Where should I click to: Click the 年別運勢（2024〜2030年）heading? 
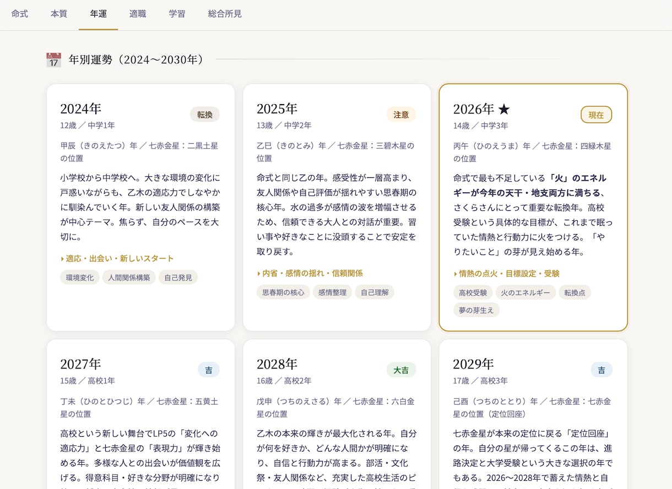pos(138,59)
